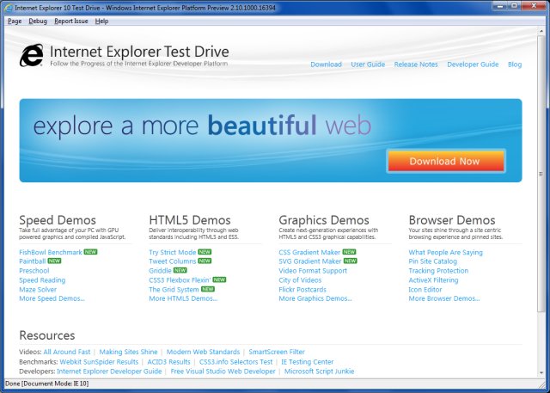Image resolution: width=550 pixels, height=393 pixels.
Task: Click the IE icon in title bar
Action: coord(8,7)
